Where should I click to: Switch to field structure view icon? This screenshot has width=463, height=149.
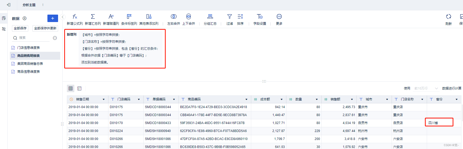(79, 88)
